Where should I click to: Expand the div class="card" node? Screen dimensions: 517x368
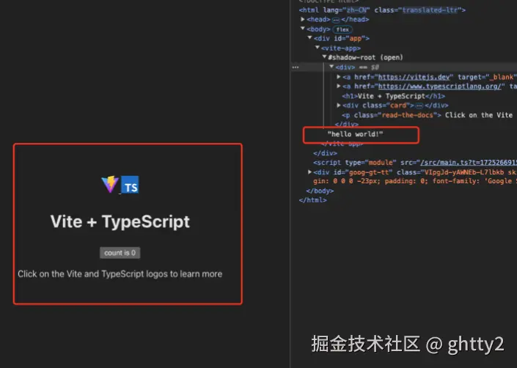point(339,105)
